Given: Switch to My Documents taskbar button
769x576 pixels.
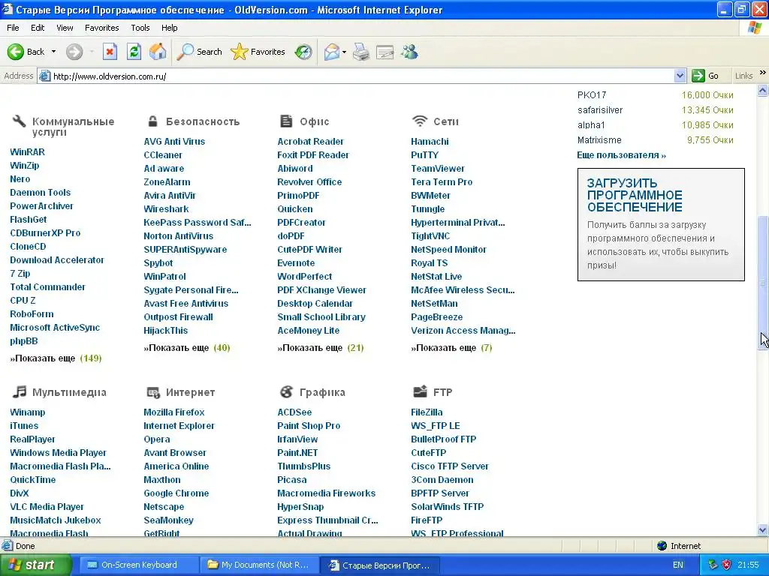Looking at the screenshot, I should (258, 565).
